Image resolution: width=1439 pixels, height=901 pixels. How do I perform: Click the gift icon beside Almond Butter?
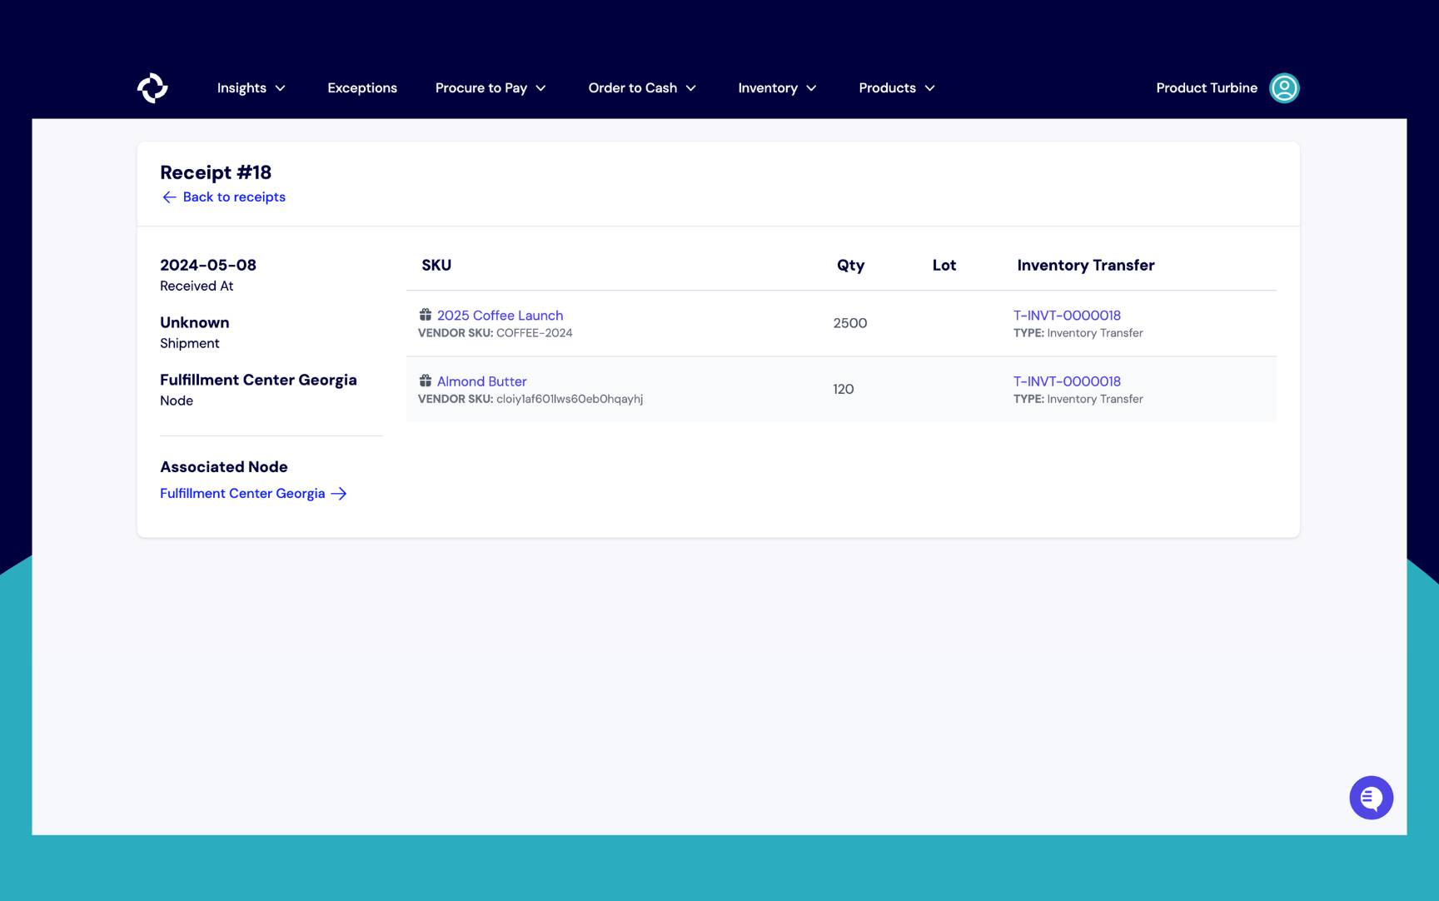click(426, 381)
